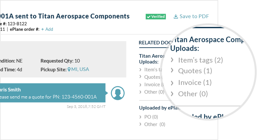Click the quote request message from Chris Smith
This screenshot has height=140, width=259.
[53, 93]
